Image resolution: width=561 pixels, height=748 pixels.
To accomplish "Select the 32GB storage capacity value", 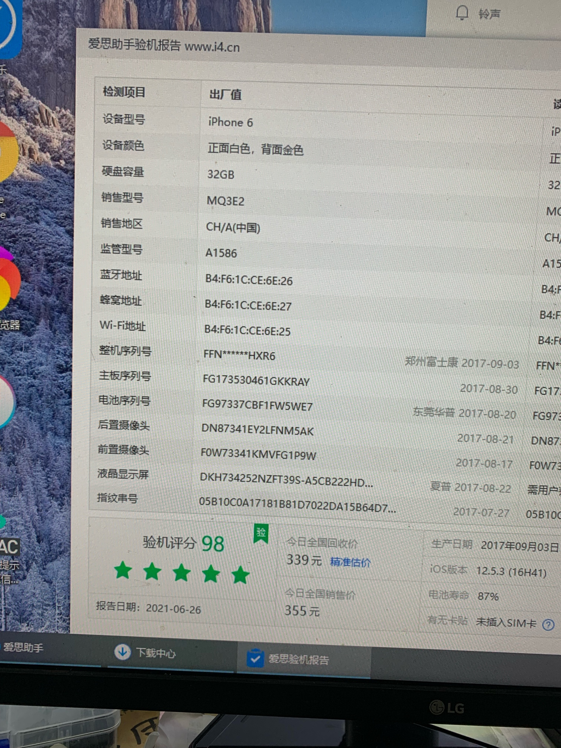I will point(221,174).
